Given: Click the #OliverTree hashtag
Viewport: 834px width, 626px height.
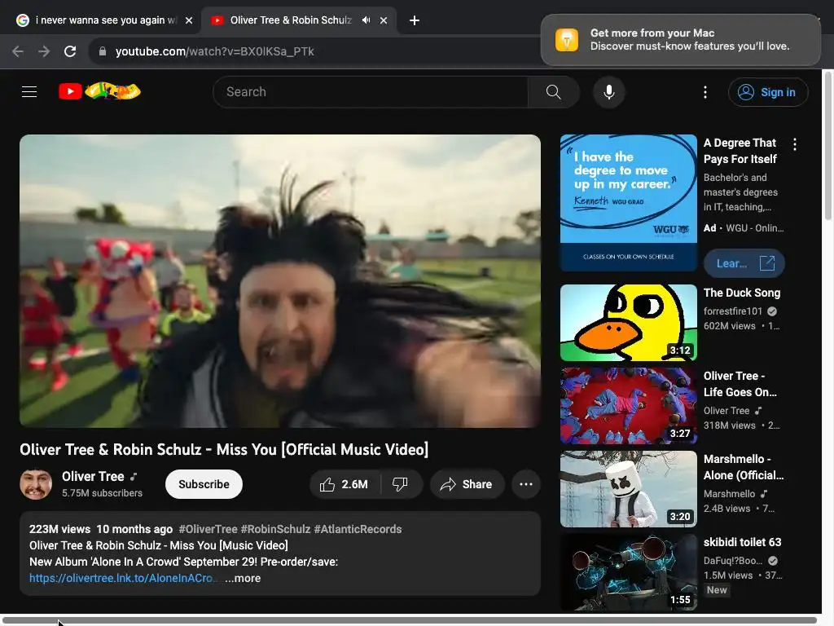Looking at the screenshot, I should (x=208, y=529).
